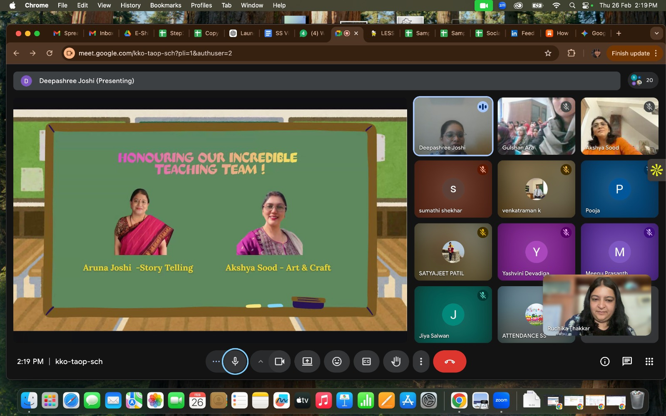Open the Bookmarks menu in the menu bar
The height and width of the screenshot is (416, 666).
coord(165,5)
